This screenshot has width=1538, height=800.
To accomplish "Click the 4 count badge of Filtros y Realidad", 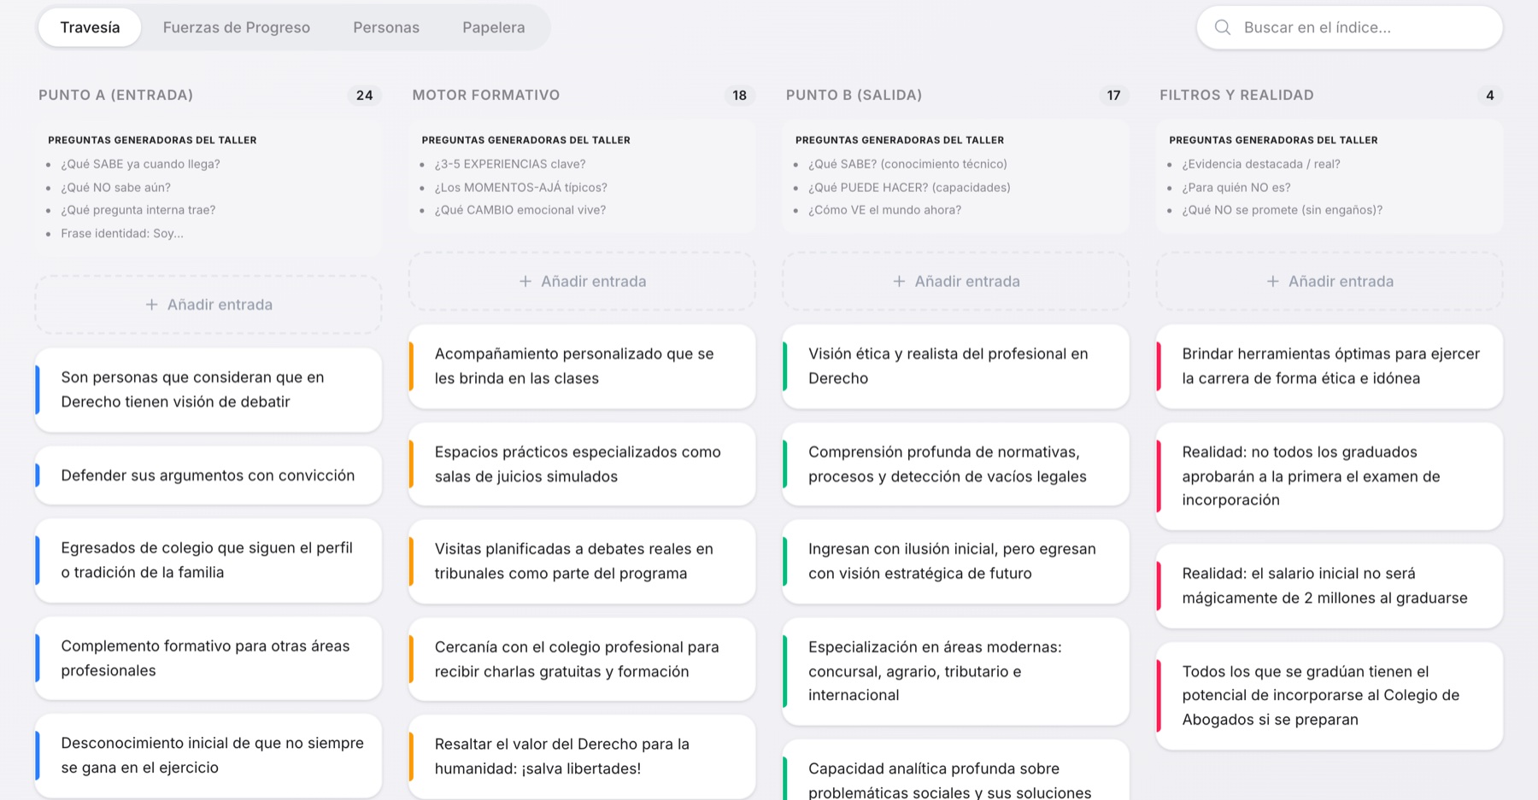I will [x=1489, y=95].
